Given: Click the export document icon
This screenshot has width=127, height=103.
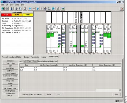Looking at the screenshot, I should [x=20, y=9].
